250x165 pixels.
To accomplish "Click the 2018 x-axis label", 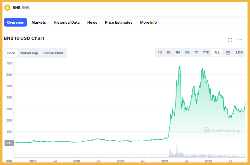I will click(33, 161).
